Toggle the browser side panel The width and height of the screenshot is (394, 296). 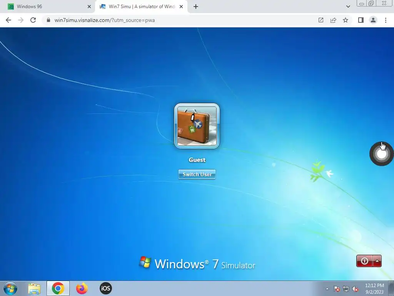(361, 20)
